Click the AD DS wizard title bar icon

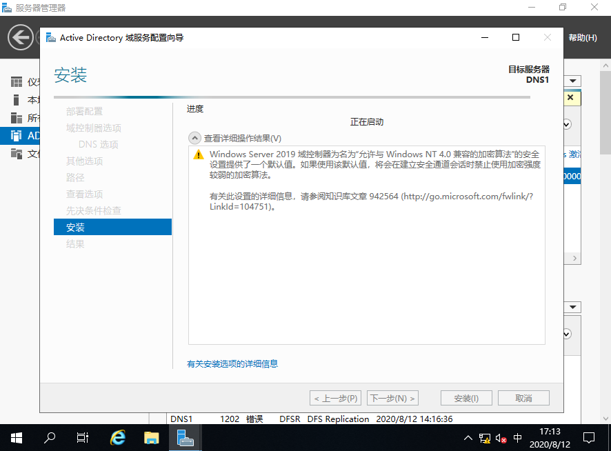[51, 38]
